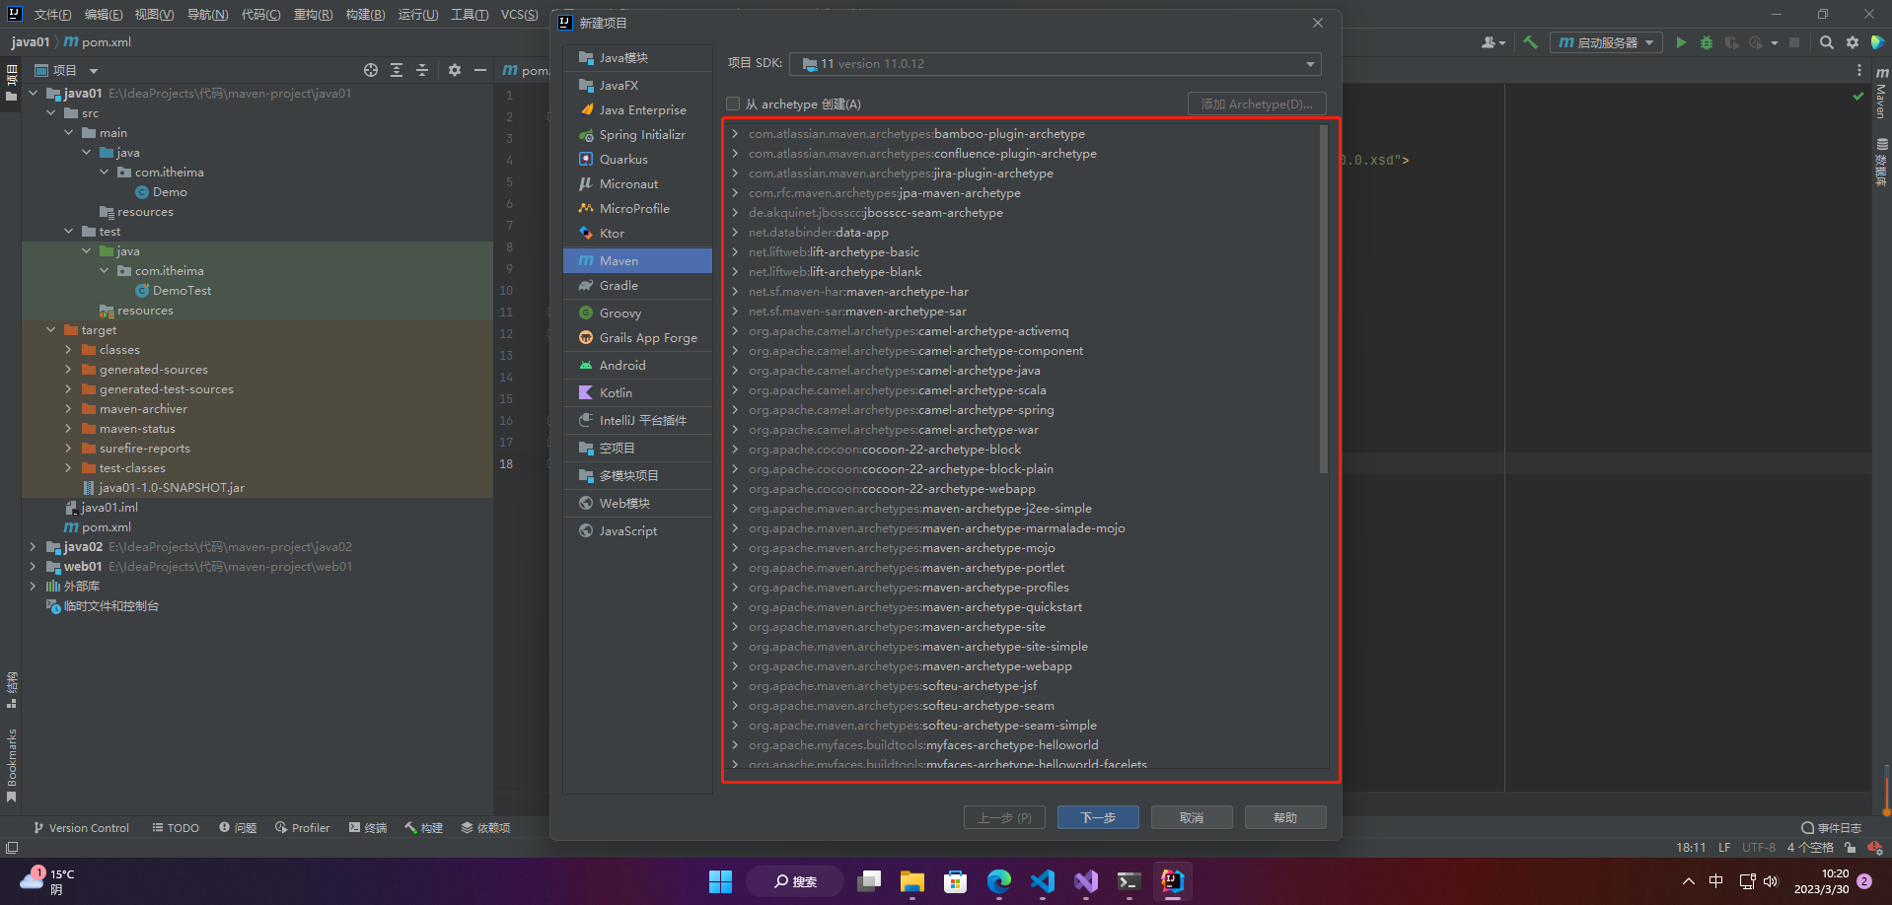This screenshot has height=905, width=1892.
Task: Open the 导航(N) menu
Action: (x=207, y=14)
